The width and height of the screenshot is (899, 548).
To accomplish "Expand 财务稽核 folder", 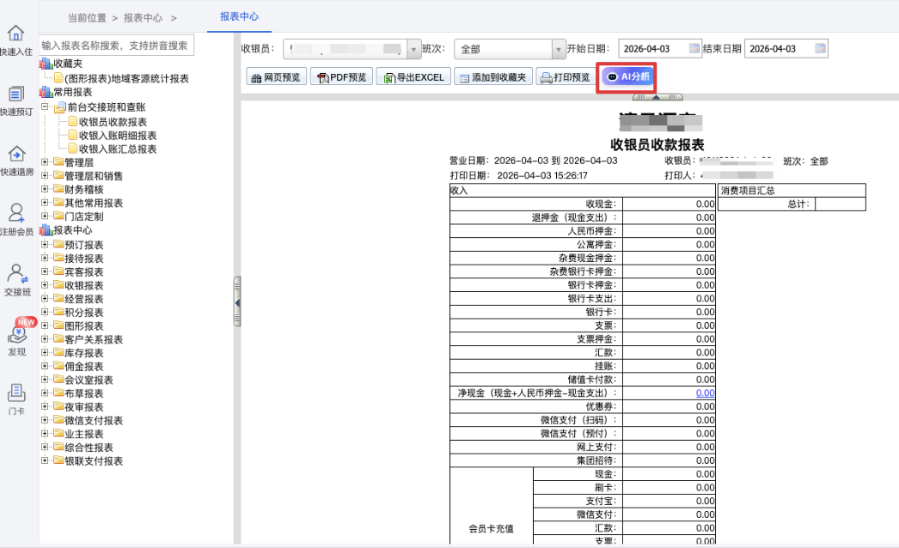I will pyautogui.click(x=45, y=189).
